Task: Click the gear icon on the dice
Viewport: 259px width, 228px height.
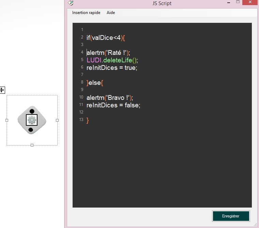Action: pos(32,120)
